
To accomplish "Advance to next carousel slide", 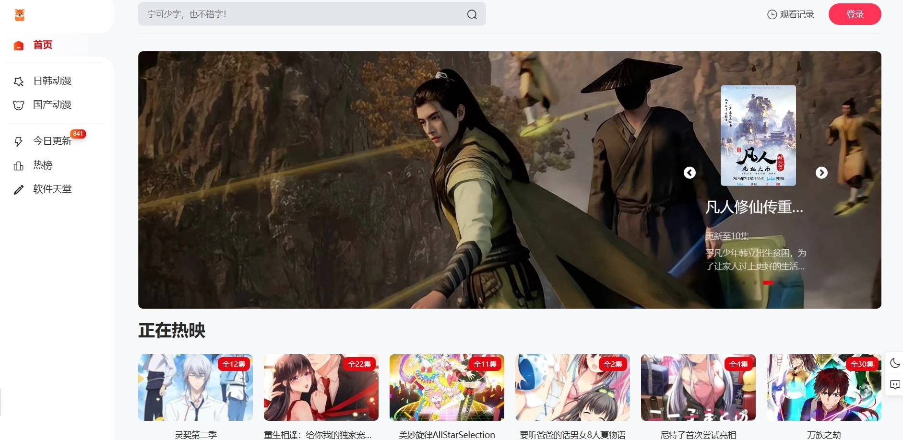I will 821,173.
